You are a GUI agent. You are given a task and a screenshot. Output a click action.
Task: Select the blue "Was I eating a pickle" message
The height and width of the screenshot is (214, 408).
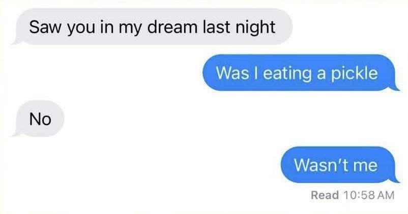[301, 73]
